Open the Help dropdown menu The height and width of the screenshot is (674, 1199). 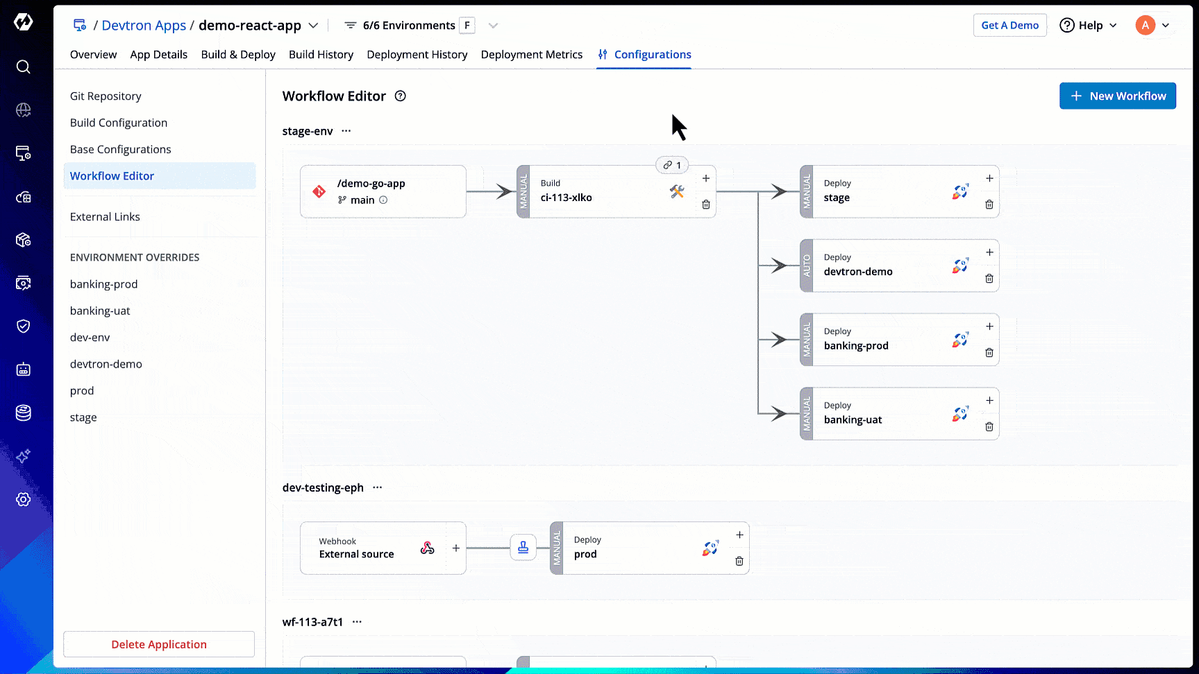coord(1089,26)
